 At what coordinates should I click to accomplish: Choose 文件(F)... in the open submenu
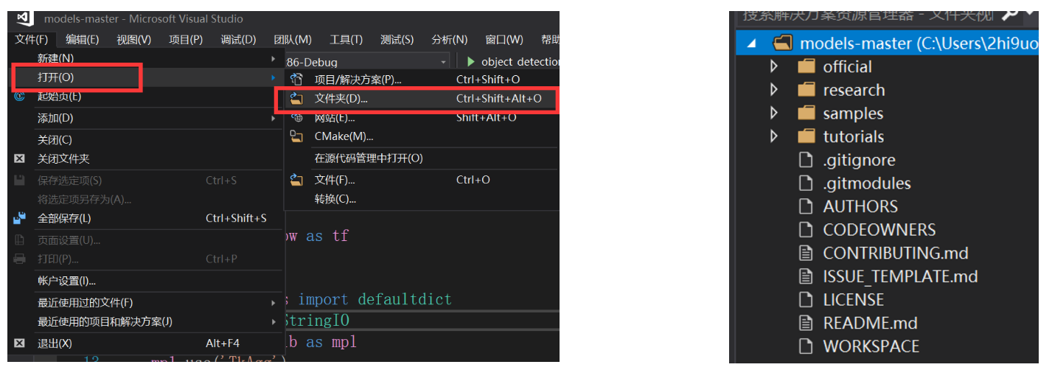(x=421, y=180)
